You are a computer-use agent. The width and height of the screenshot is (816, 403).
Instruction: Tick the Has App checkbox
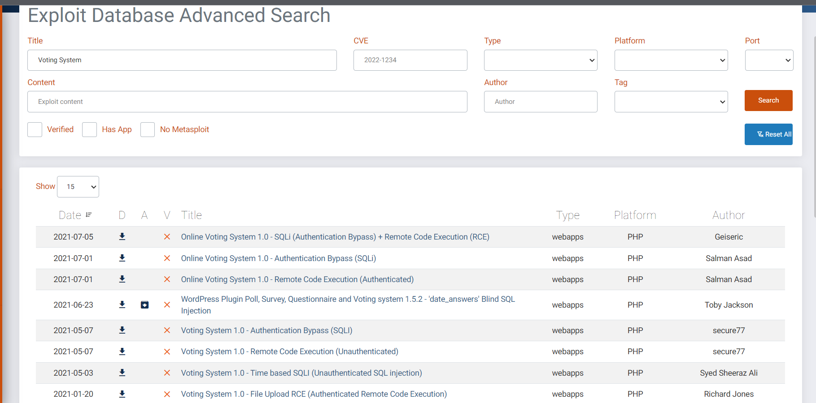(x=89, y=129)
